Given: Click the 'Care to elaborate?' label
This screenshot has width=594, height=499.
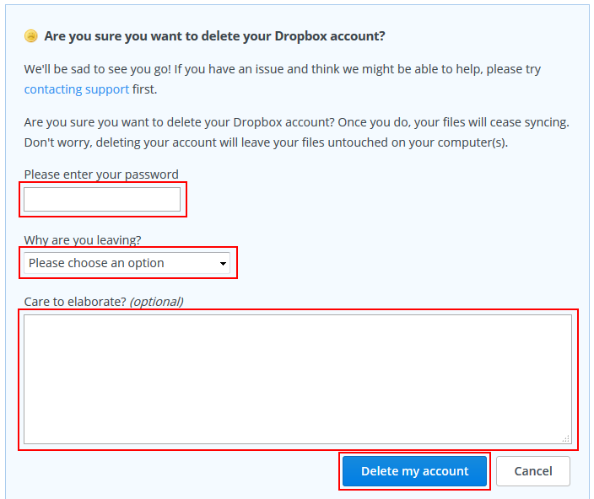Looking at the screenshot, I should [x=74, y=301].
